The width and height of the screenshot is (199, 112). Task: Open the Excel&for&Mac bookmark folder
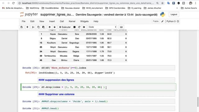pyautogui.click(x=50, y=8)
